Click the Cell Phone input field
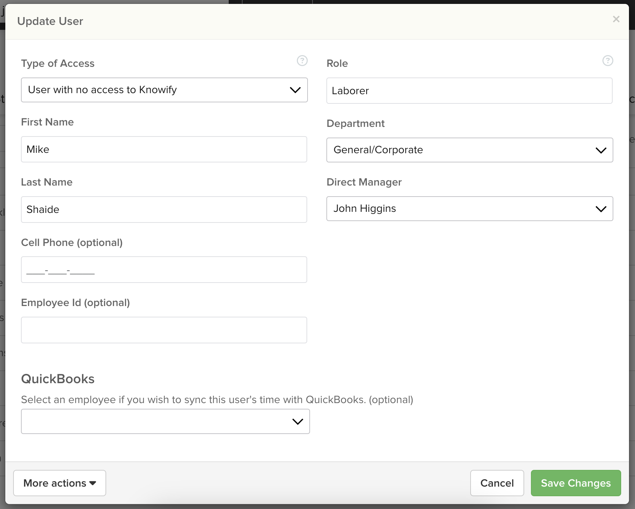635x509 pixels. click(x=164, y=270)
